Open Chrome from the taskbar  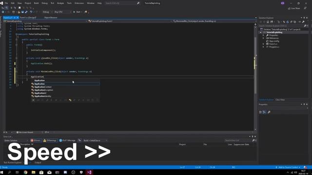click(25, 173)
